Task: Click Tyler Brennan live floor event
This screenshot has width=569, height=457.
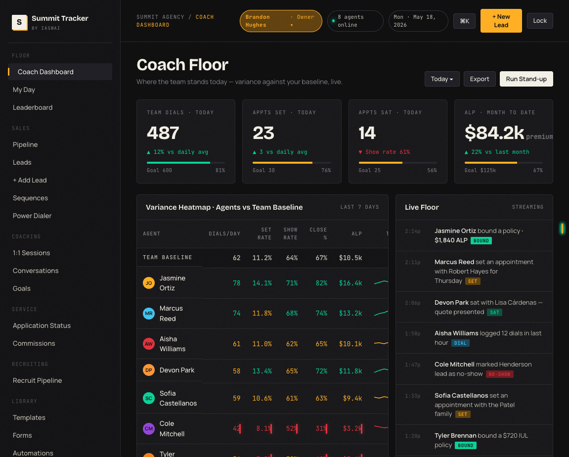Action: [474, 440]
